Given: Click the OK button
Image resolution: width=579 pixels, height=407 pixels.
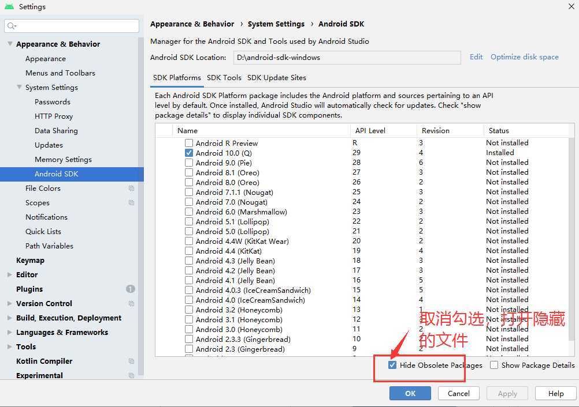Looking at the screenshot, I should (x=410, y=393).
